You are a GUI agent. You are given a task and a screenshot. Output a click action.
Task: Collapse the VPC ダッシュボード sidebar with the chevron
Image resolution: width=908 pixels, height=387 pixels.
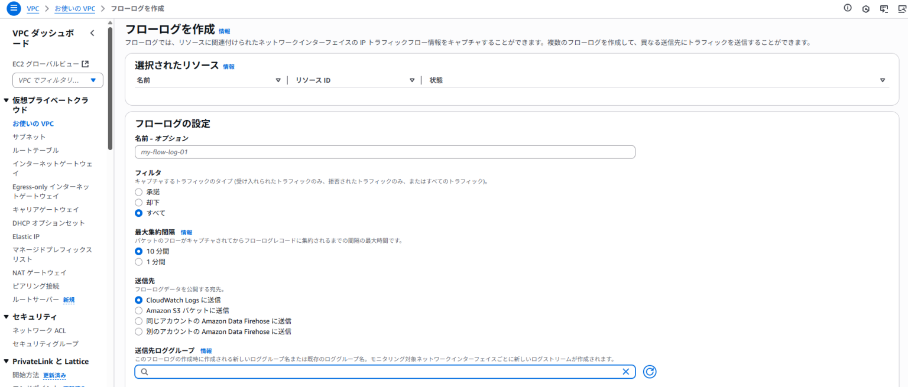[92, 33]
